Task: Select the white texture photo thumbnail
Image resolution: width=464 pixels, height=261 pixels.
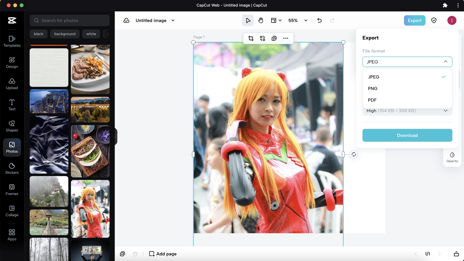Action: tap(49, 68)
